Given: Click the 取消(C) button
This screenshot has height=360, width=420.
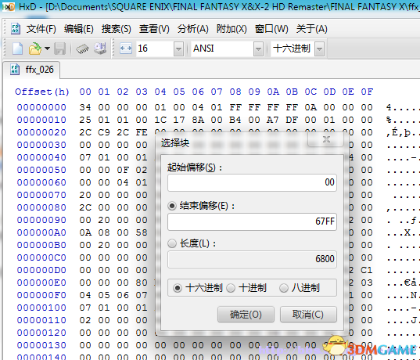Looking at the screenshot, I should click(308, 315).
